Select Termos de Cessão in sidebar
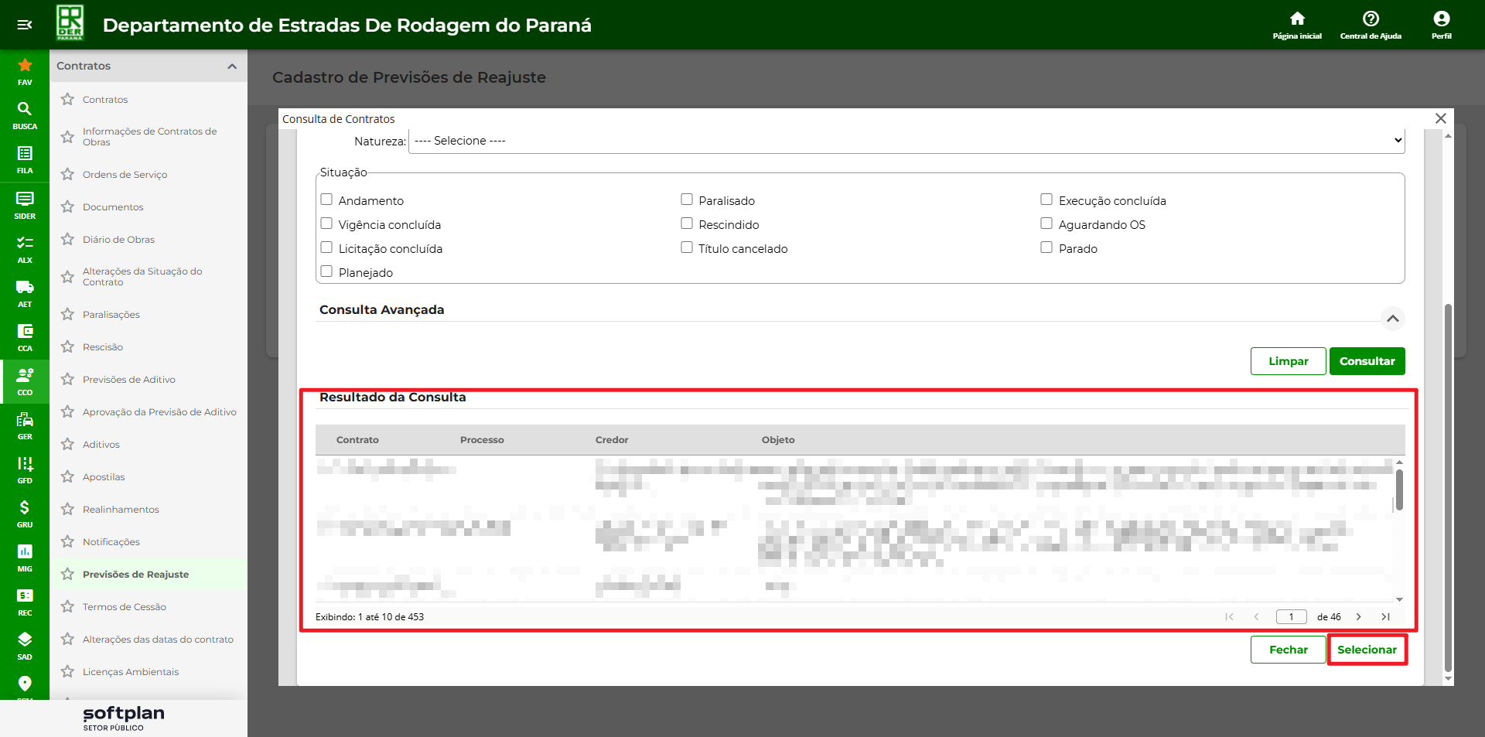The width and height of the screenshot is (1485, 737). tap(124, 607)
